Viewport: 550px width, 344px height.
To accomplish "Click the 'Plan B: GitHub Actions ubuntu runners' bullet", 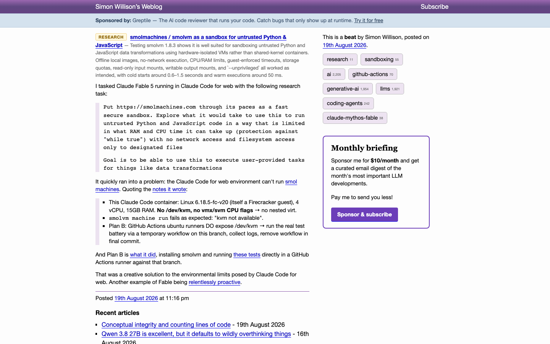I will pos(209,234).
